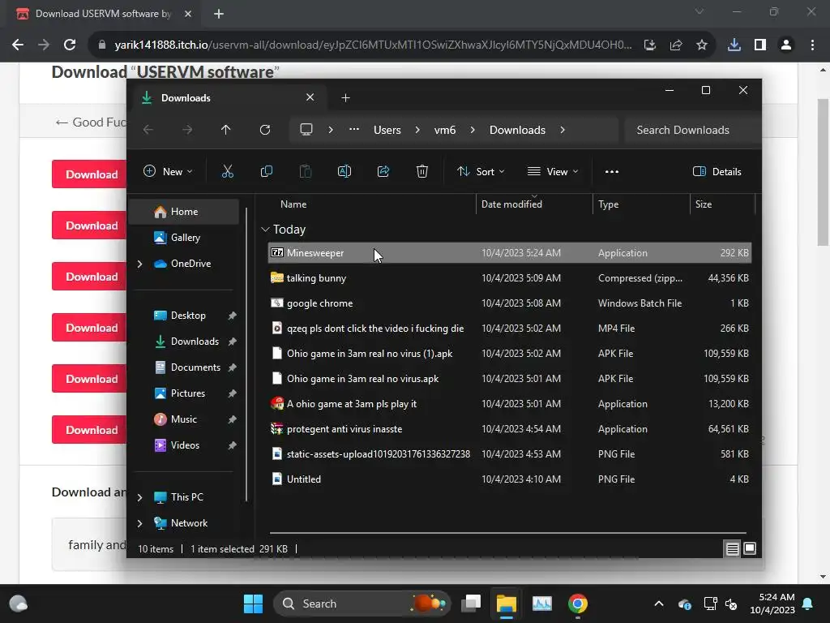Close the Downloads Explorer tab
The height and width of the screenshot is (623, 830).
pyautogui.click(x=310, y=97)
